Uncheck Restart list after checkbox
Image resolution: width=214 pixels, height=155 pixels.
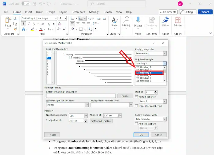[136, 96]
